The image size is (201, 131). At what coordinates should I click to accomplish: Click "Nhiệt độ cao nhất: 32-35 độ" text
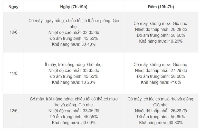pos(74,33)
